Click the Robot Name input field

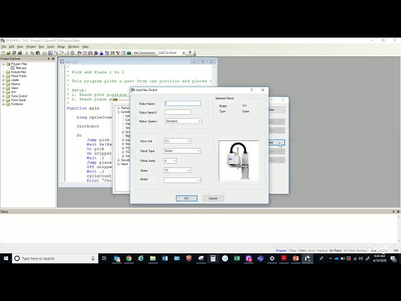[183, 103]
